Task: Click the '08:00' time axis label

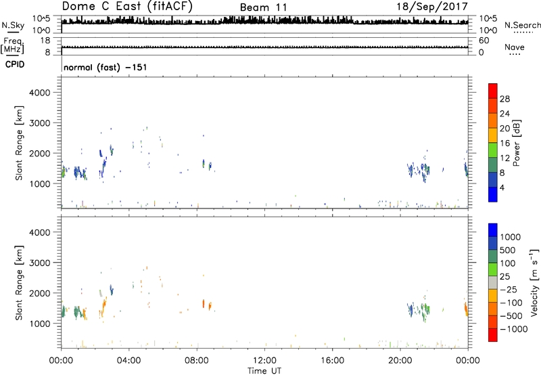Action: point(197,361)
